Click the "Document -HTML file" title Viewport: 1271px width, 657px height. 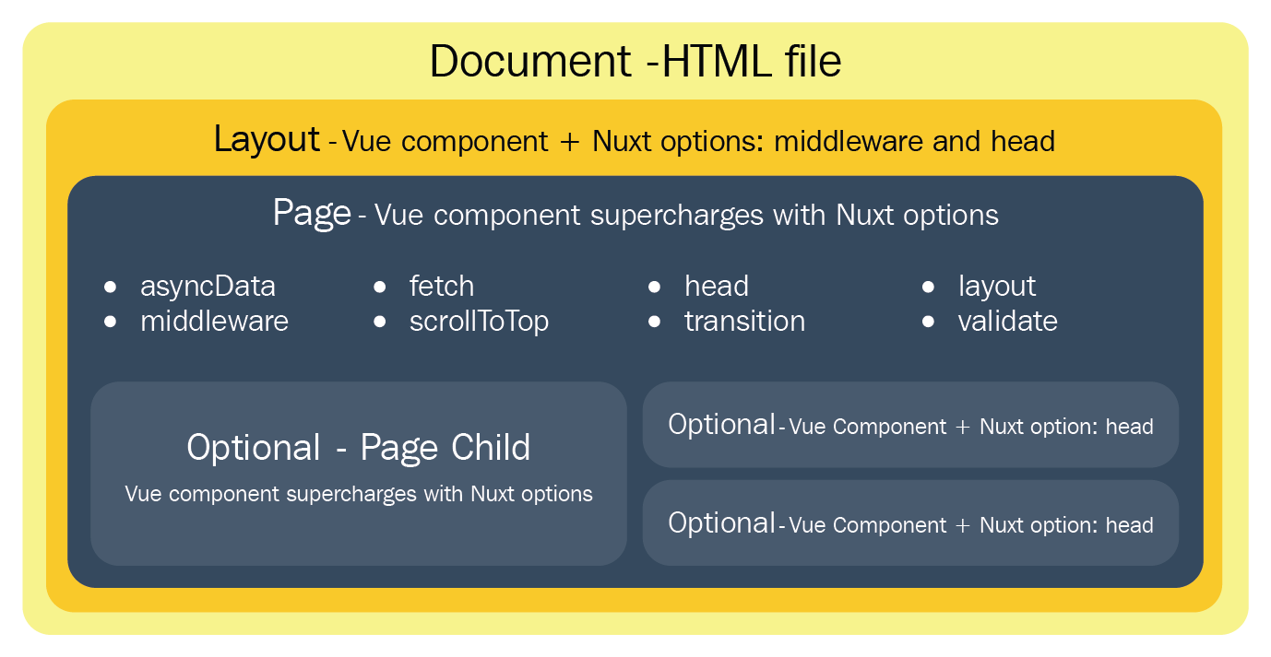(x=635, y=63)
